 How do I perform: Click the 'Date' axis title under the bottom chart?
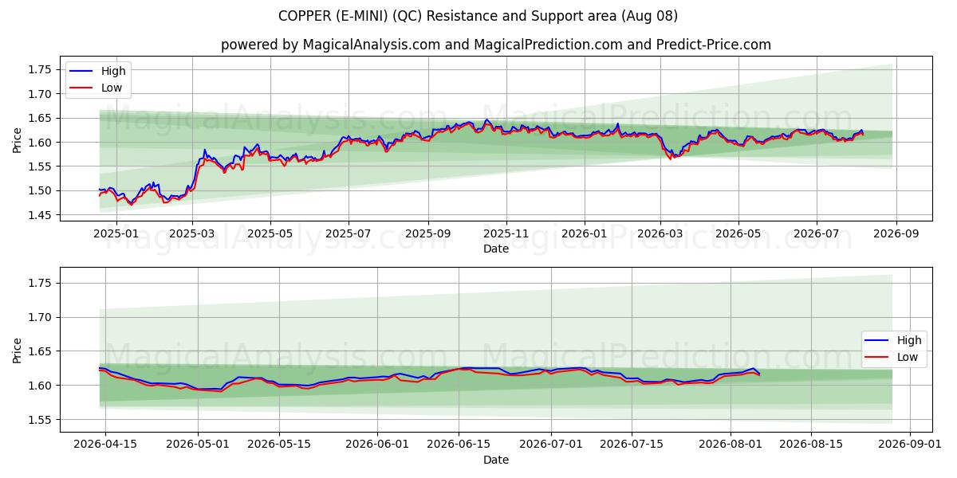coord(495,459)
